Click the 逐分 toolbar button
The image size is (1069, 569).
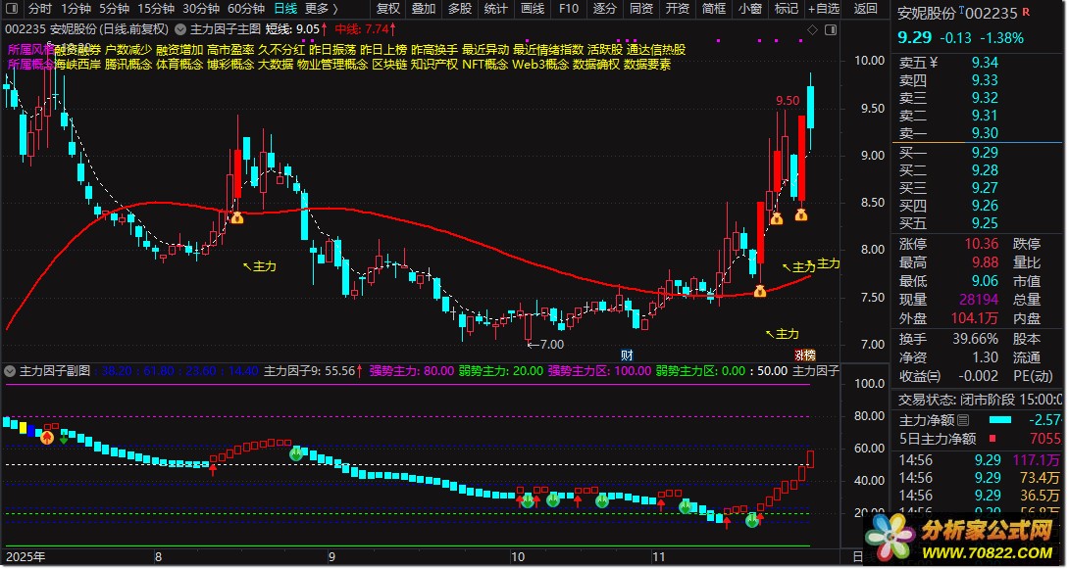pyautogui.click(x=605, y=9)
